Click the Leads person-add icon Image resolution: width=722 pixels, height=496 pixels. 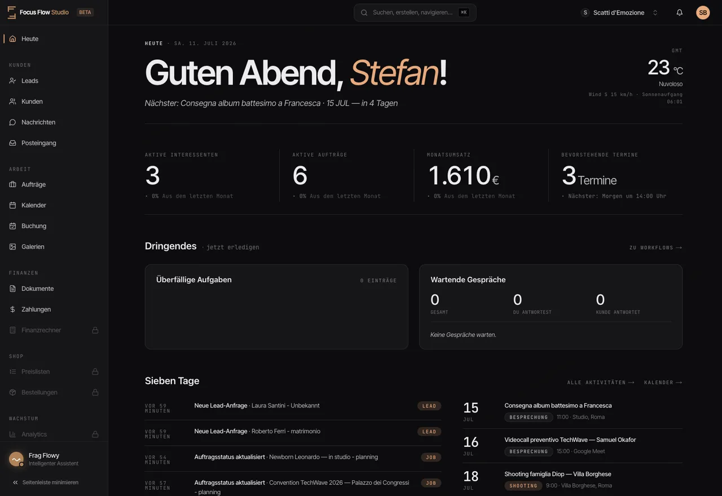[12, 81]
